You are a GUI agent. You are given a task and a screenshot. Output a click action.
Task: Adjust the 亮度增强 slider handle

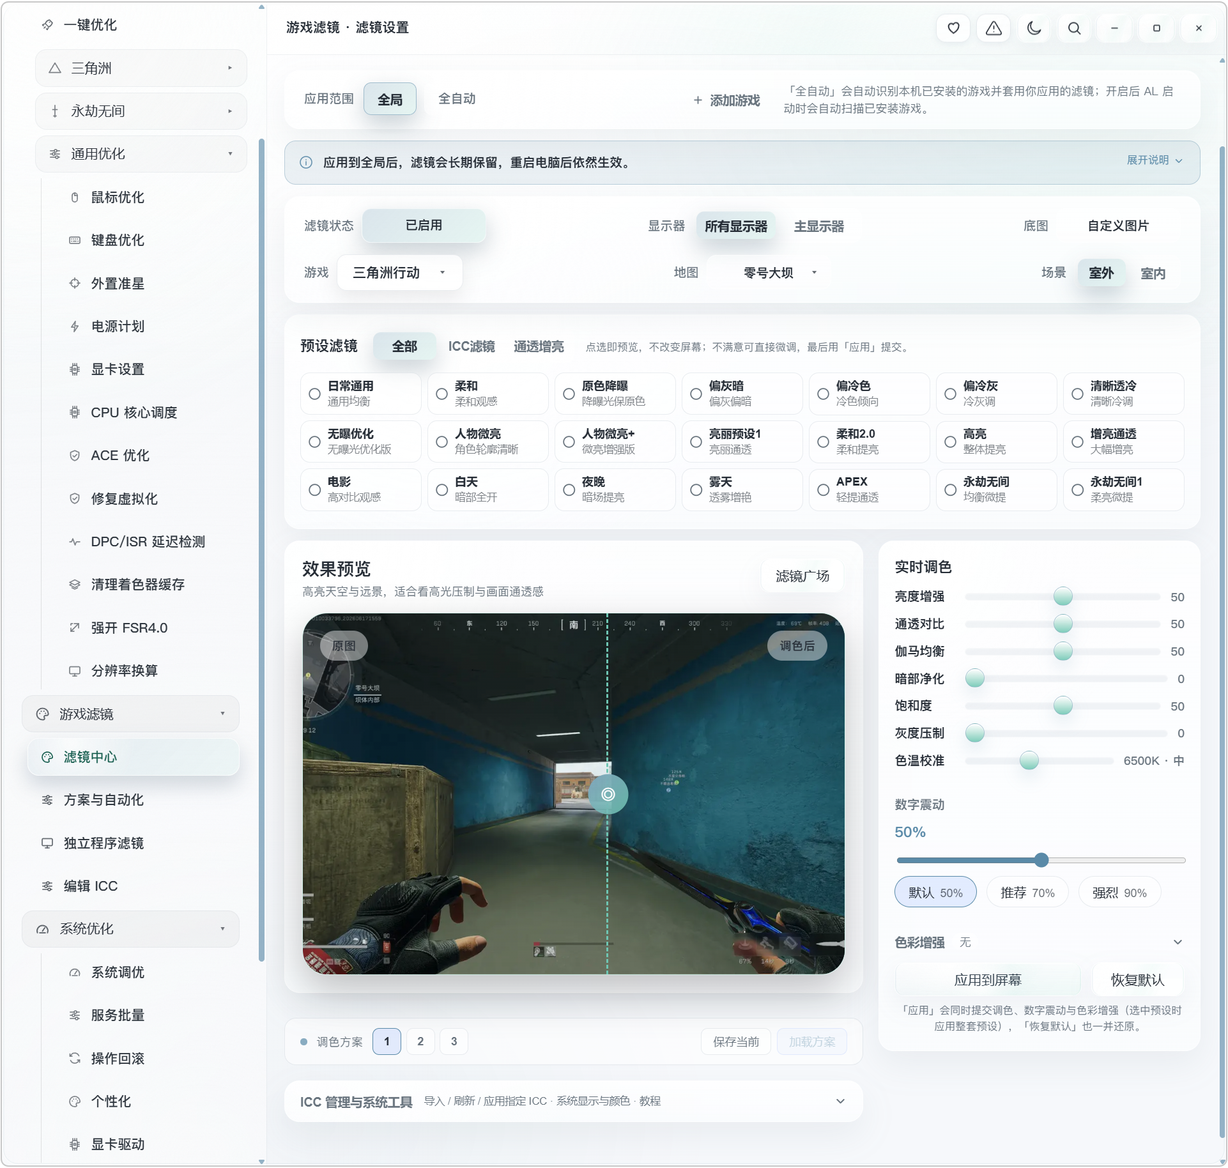coord(1063,597)
